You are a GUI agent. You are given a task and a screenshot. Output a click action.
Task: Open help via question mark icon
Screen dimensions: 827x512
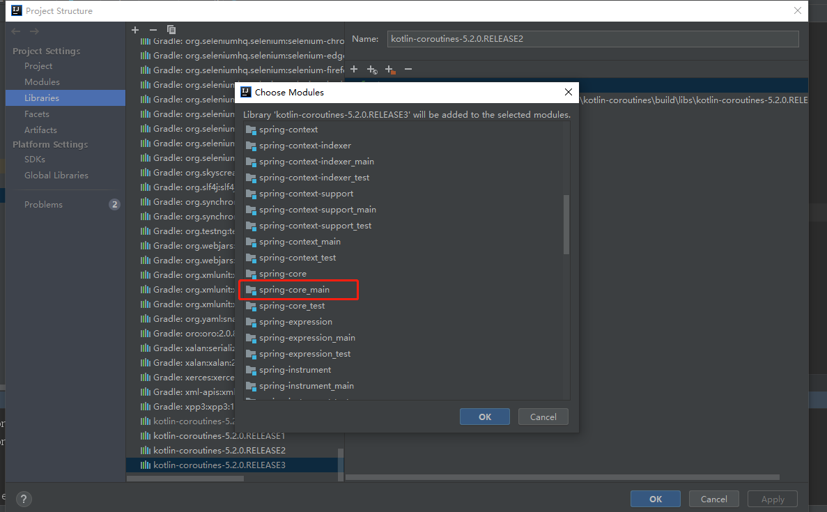click(24, 499)
